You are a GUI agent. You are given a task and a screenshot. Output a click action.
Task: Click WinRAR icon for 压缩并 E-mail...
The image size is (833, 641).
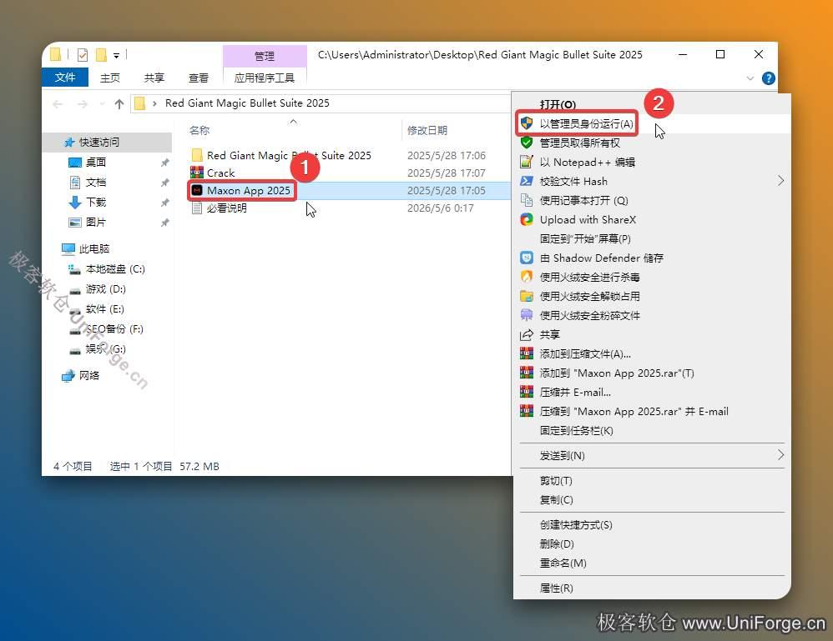coord(527,392)
